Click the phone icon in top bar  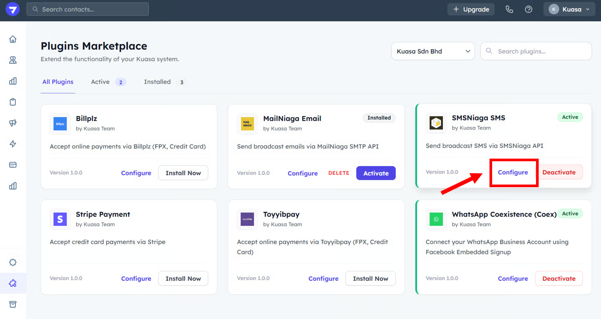tap(509, 9)
